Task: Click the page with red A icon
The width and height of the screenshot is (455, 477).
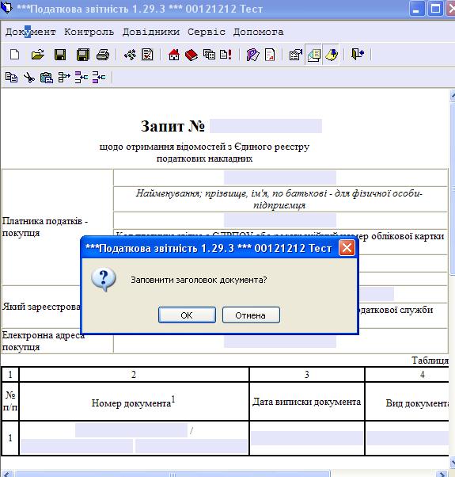Action: 270,55
